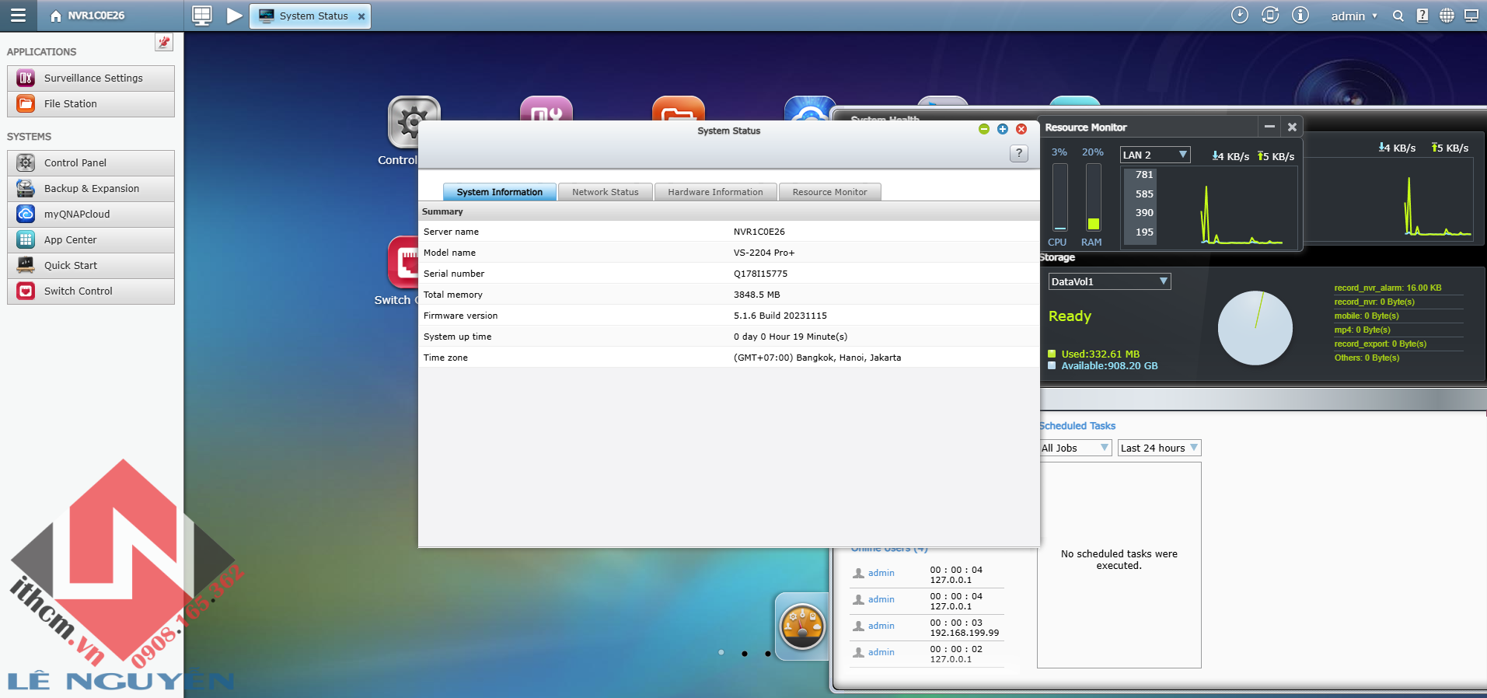Click the Serial number value Q178I15775
1487x698 pixels.
click(x=760, y=274)
